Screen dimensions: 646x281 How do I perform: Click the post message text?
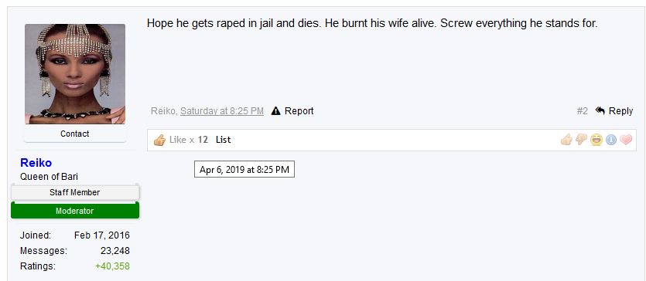click(372, 23)
